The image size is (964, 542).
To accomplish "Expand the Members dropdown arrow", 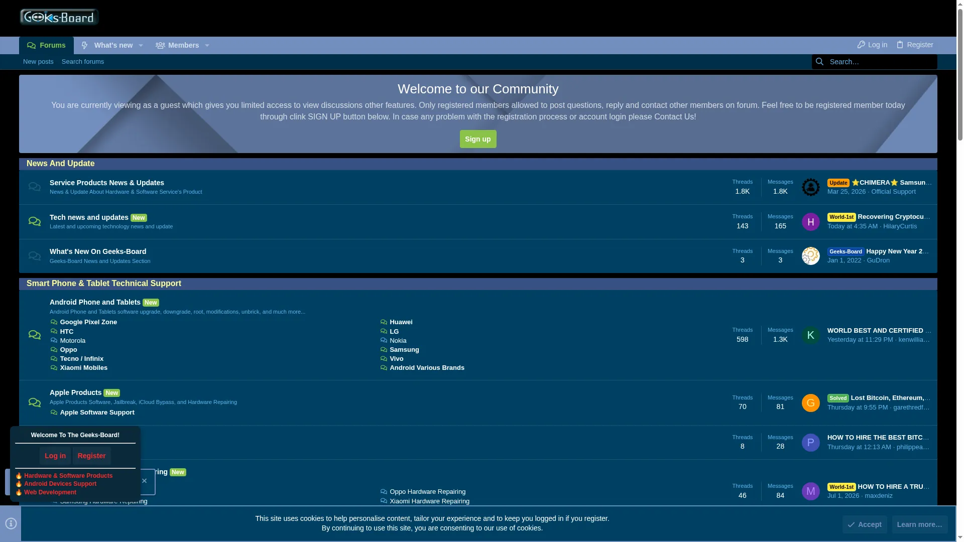I will coord(207,46).
